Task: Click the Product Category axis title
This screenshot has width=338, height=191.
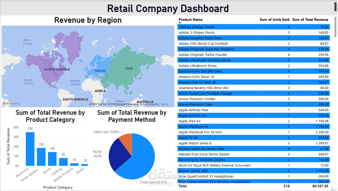Action: point(58,187)
